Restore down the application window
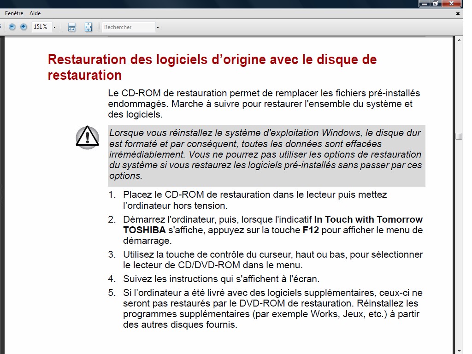 [435, 4]
